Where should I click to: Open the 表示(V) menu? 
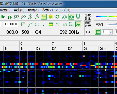click(x=47, y=10)
